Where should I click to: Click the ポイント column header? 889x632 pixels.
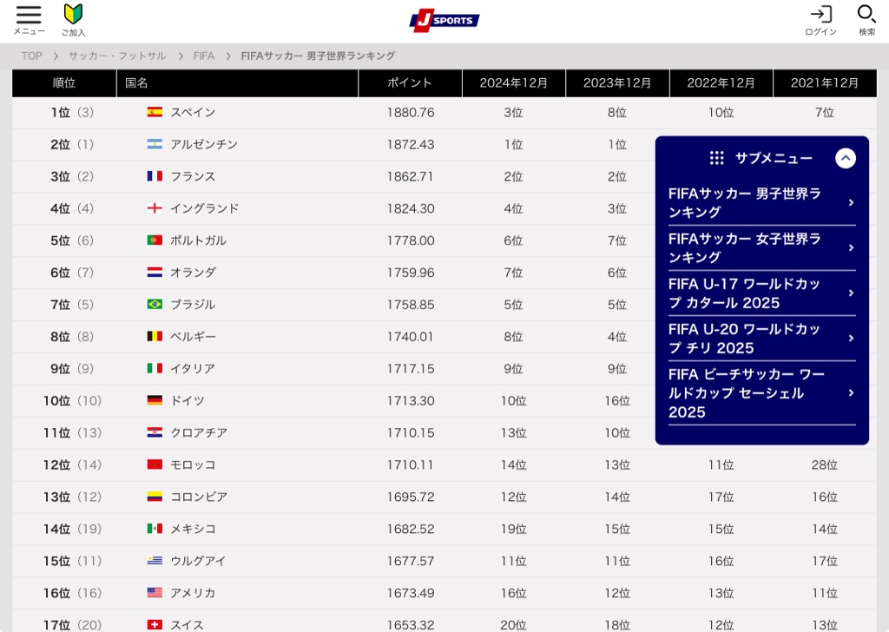point(409,83)
